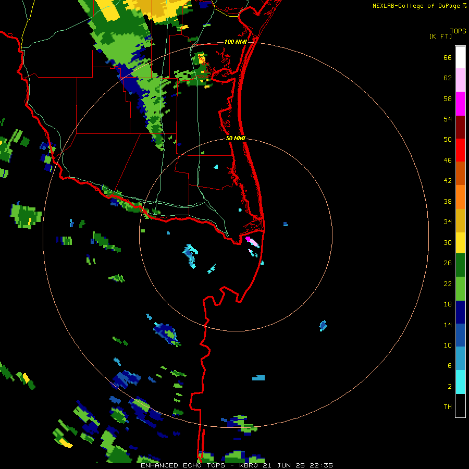Click the legend value "42"
Screen dimensions: 469x469
click(x=448, y=181)
